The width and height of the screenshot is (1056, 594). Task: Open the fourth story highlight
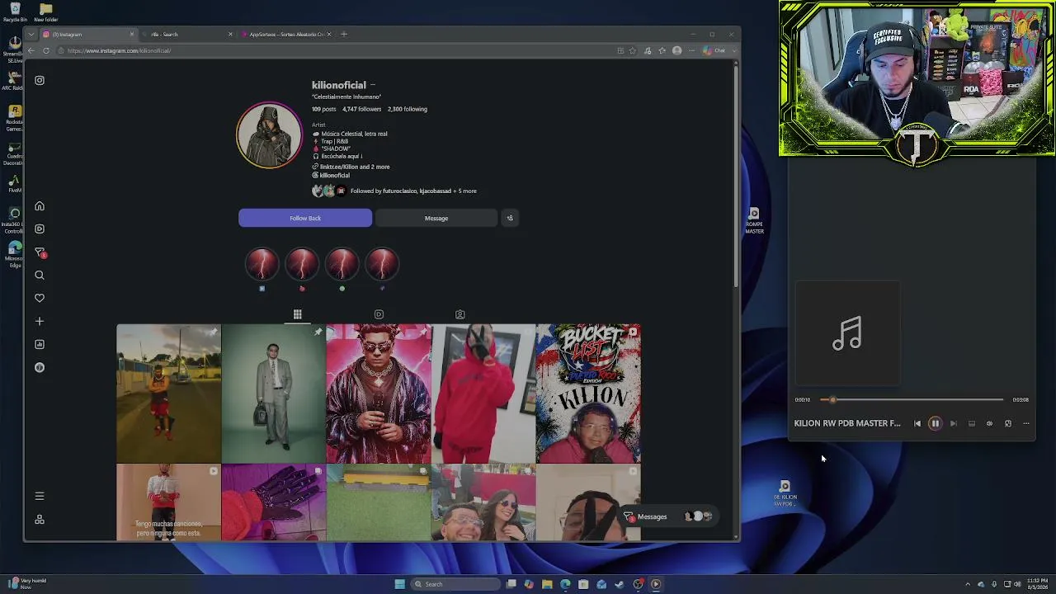[x=382, y=264]
